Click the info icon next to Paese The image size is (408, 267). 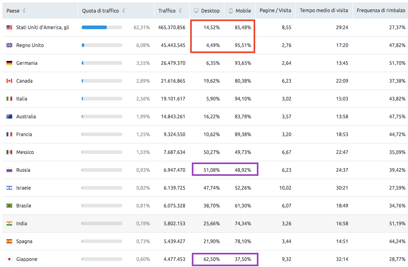click(x=24, y=11)
